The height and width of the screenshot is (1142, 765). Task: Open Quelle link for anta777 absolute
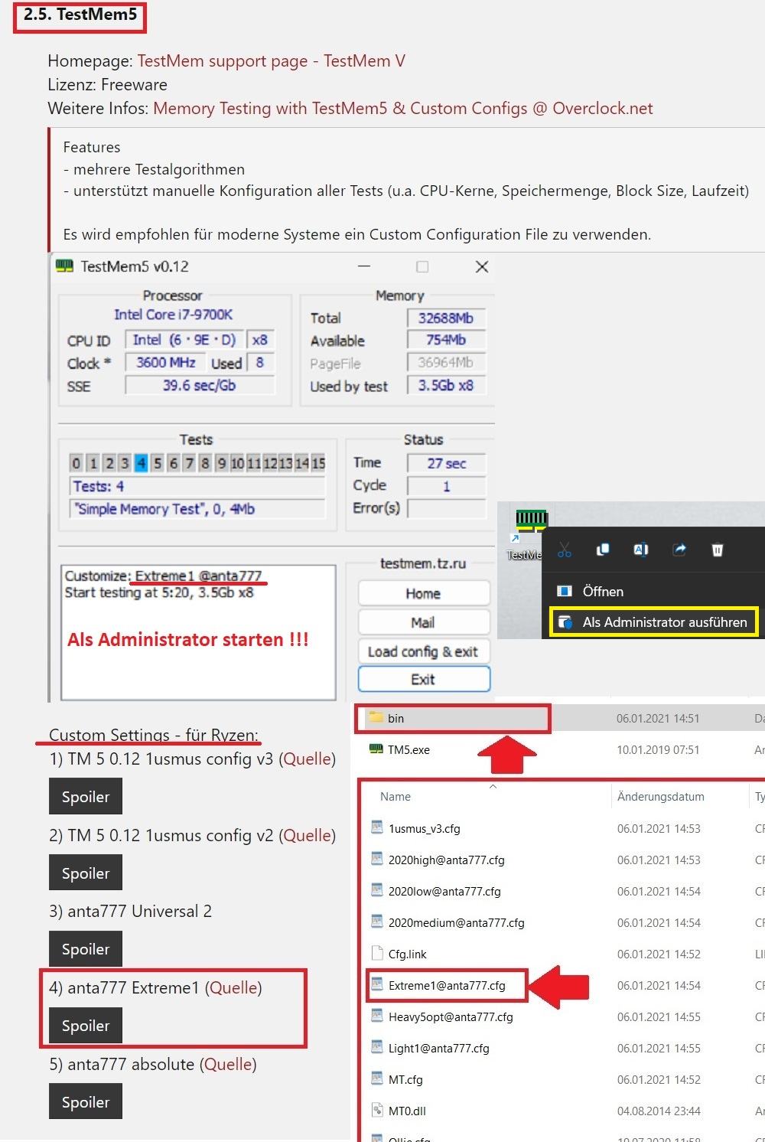click(228, 1065)
